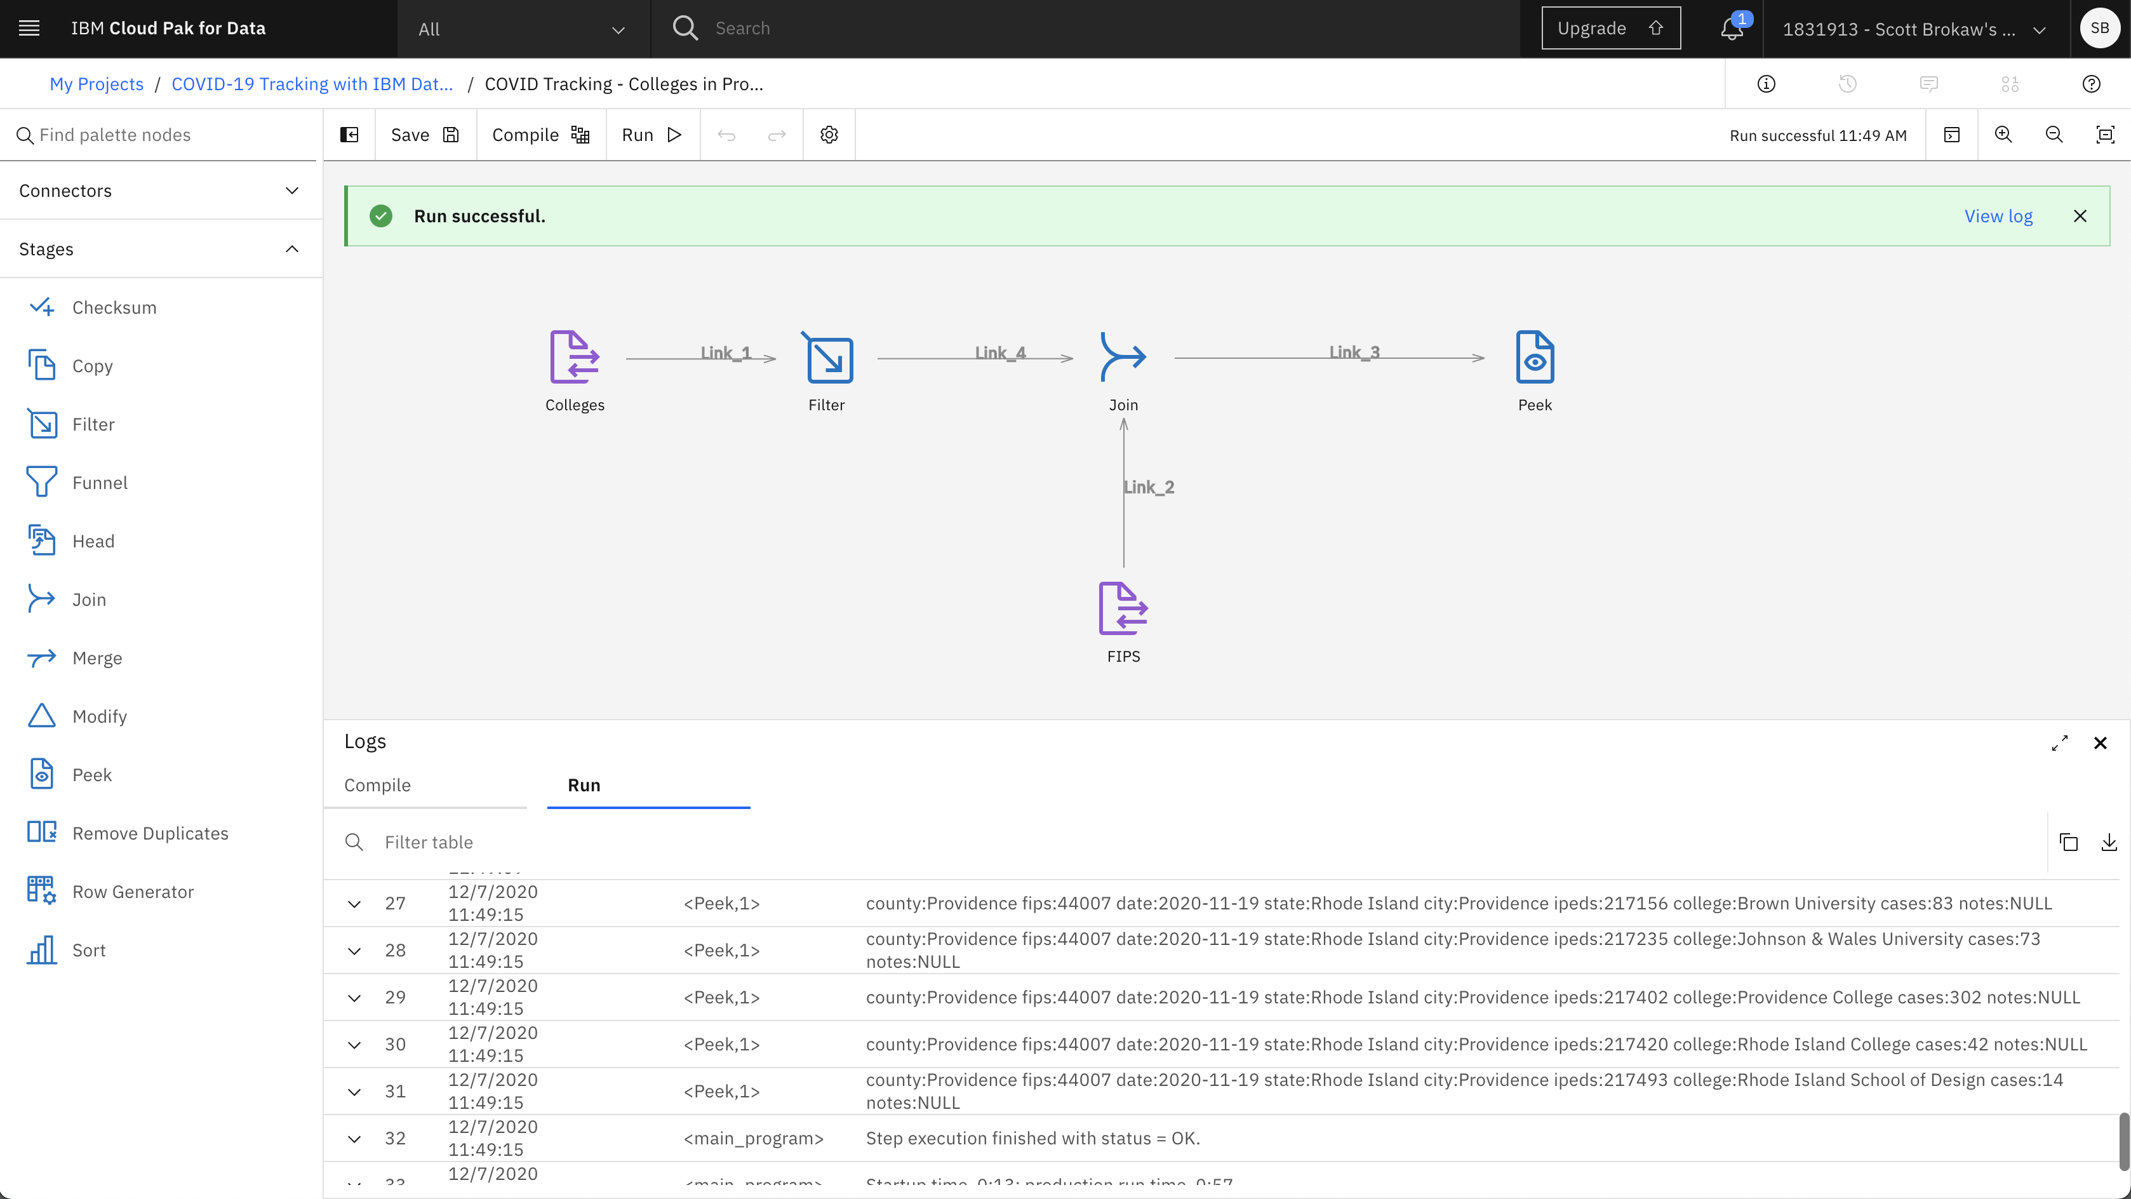Toggle the palette panel visibility
Viewport: 2131px width, 1199px height.
point(349,135)
